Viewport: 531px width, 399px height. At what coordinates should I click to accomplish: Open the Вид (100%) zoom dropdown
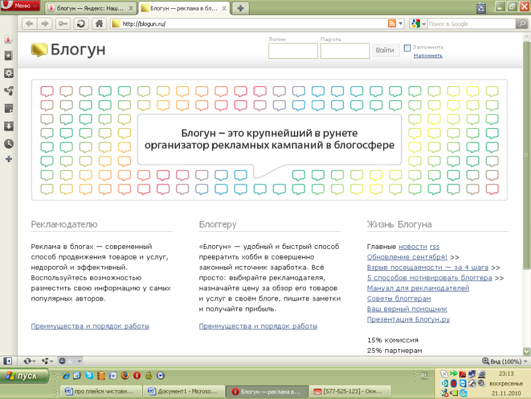tap(505, 362)
